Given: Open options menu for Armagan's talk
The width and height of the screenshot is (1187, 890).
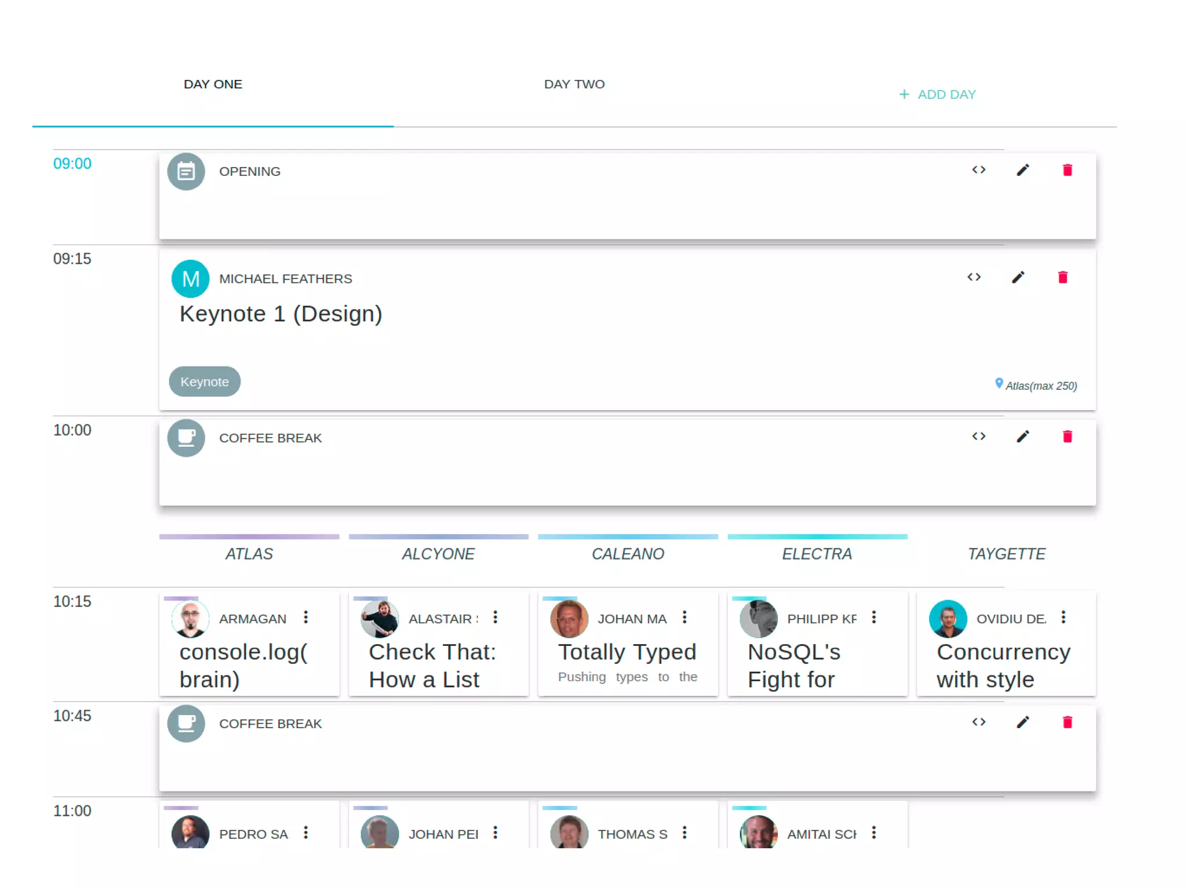Looking at the screenshot, I should pos(306,617).
